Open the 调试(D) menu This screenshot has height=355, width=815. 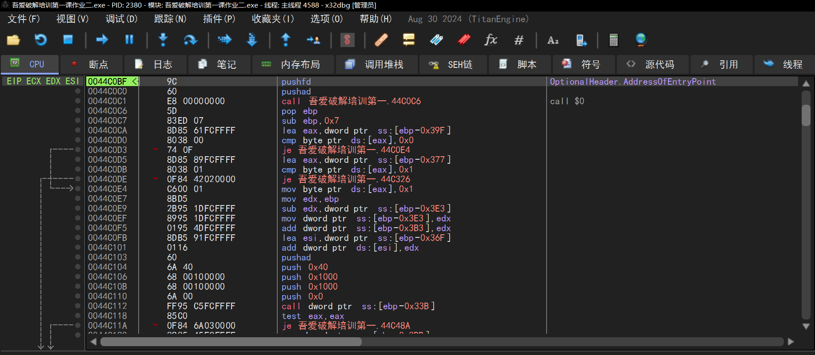121,19
